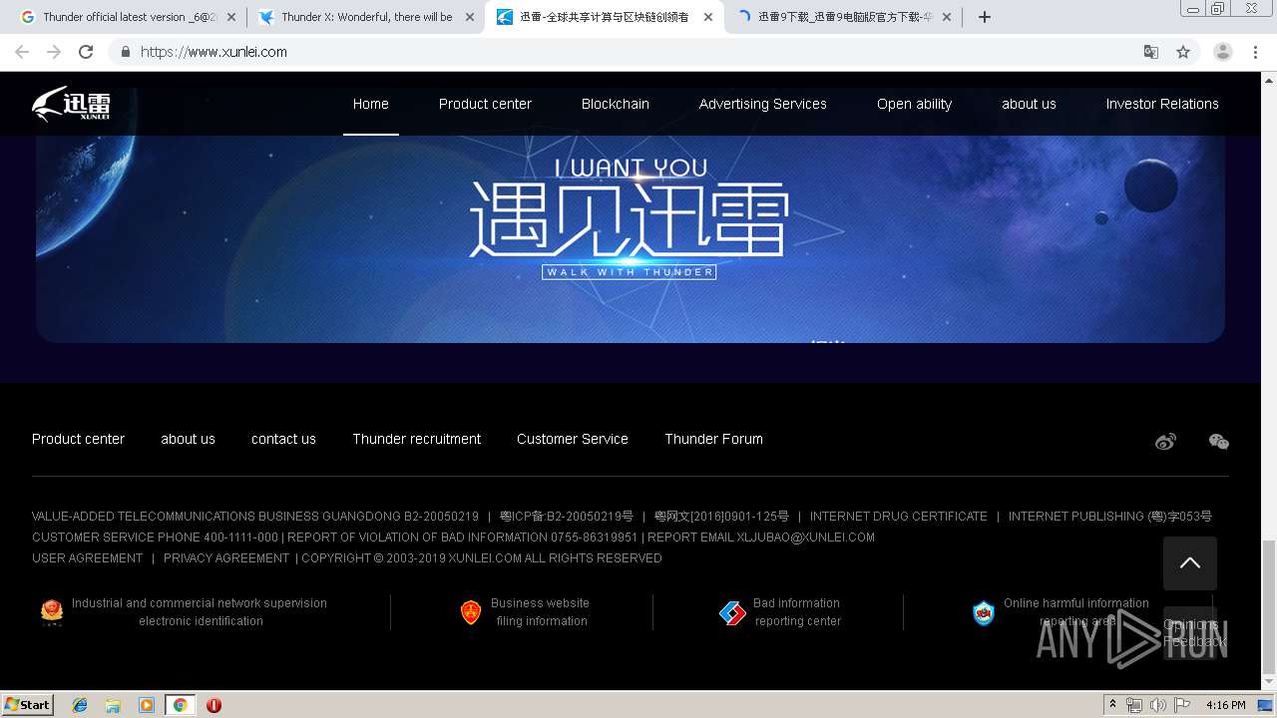This screenshot has height=718, width=1277.
Task: Open Advertising Services navigation item
Action: tap(763, 104)
